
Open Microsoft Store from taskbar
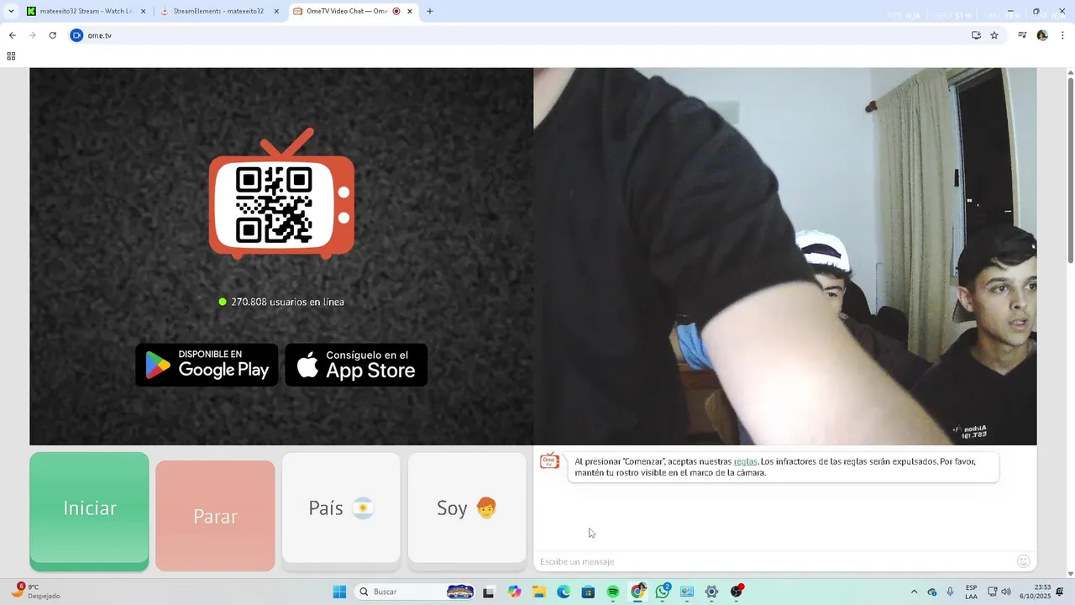[x=588, y=592]
